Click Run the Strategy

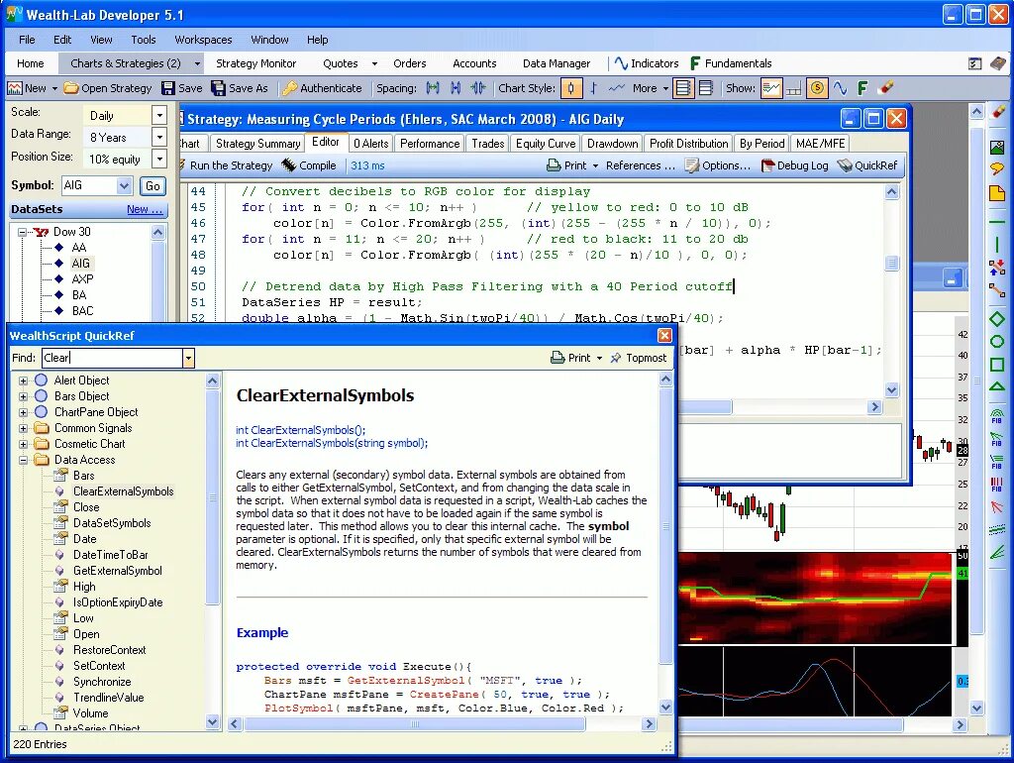coord(226,165)
